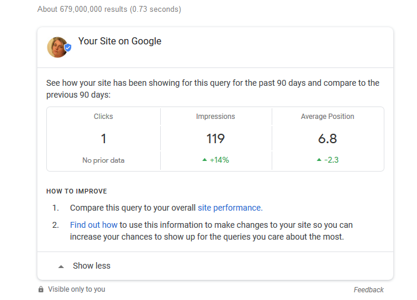Click the No prior data text
Viewport: 417px width, 300px height.
pyautogui.click(x=103, y=160)
